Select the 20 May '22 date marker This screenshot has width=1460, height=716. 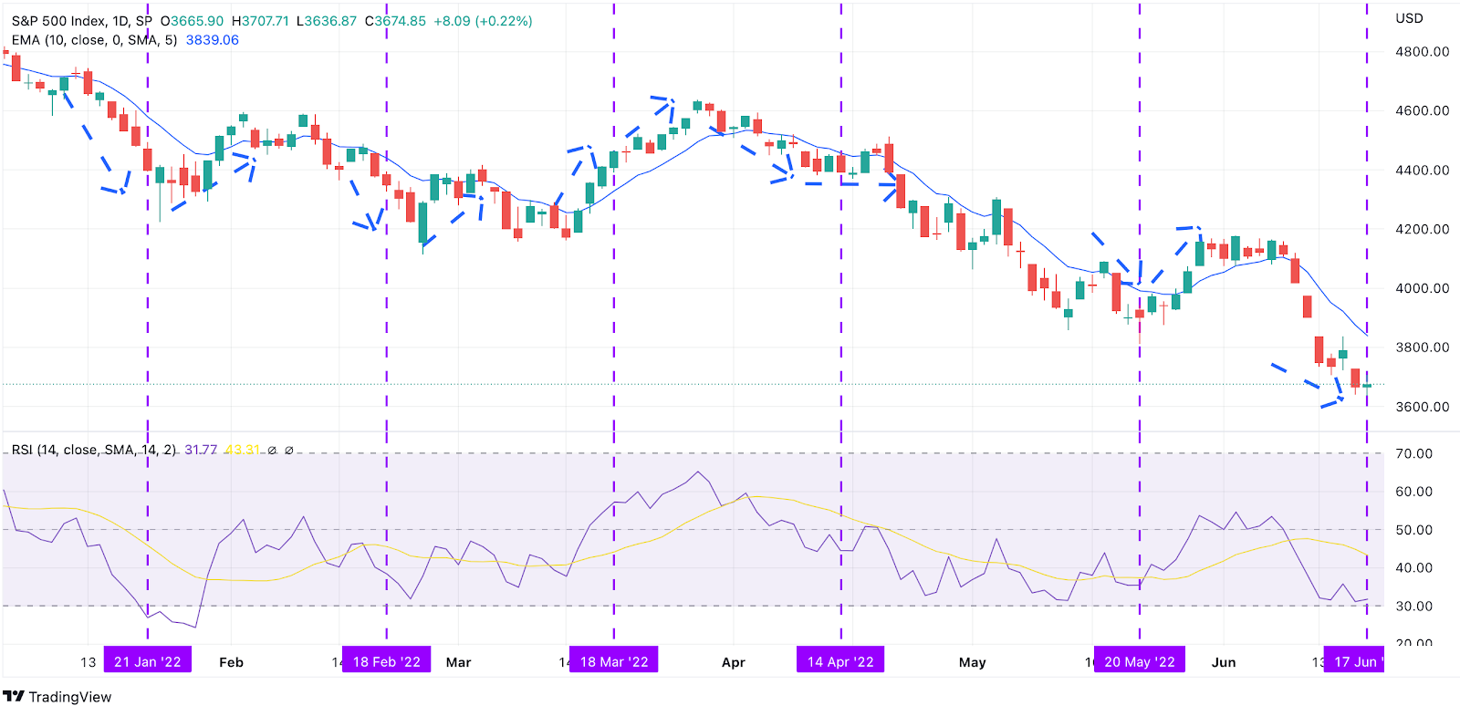[x=1140, y=660]
